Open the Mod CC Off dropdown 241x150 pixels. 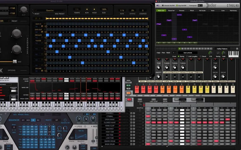(x=56, y=120)
